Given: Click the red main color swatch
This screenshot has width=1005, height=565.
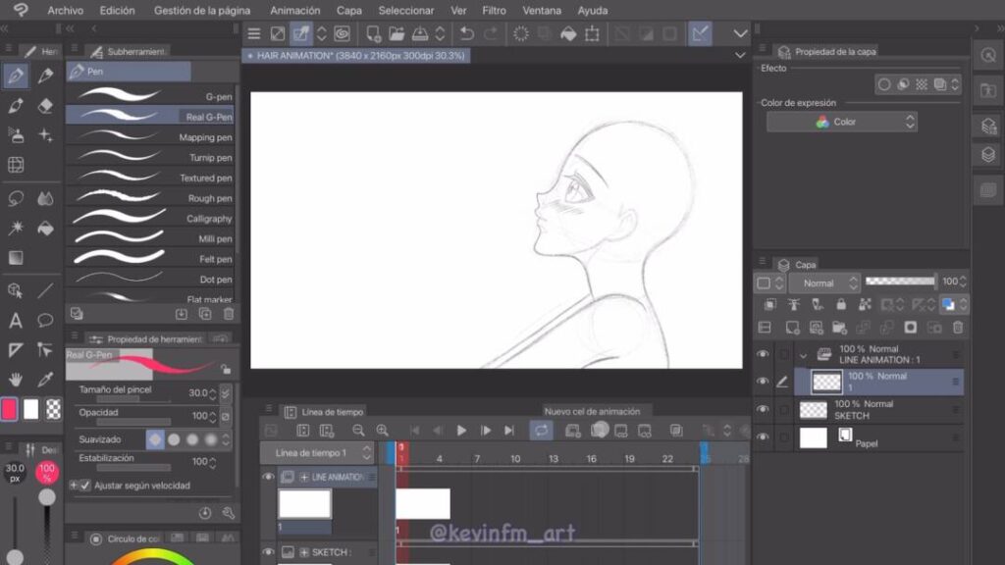Looking at the screenshot, I should coord(9,409).
